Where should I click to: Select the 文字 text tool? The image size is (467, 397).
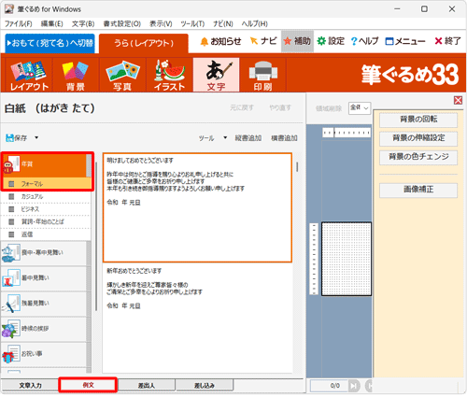[216, 76]
